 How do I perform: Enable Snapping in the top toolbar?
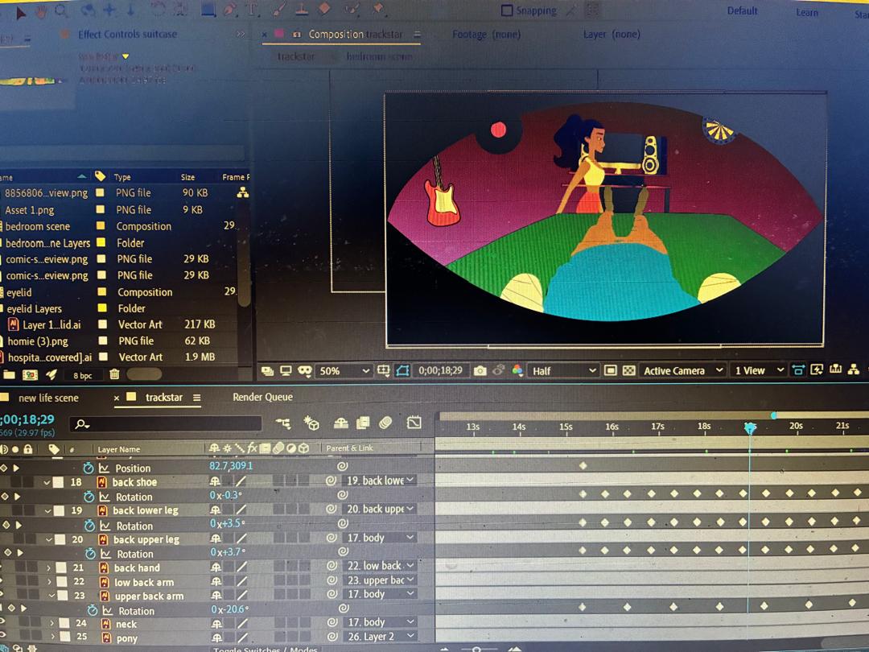click(508, 10)
